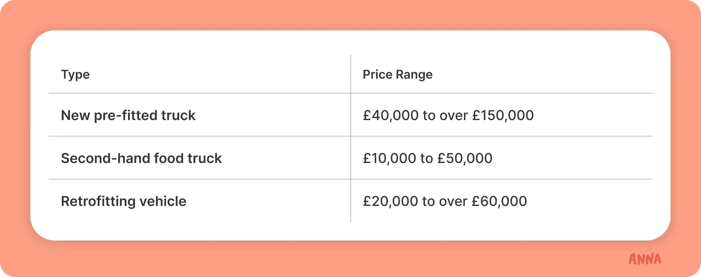701x277 pixels.
Task: Select the Price Range column header
Action: (x=397, y=74)
